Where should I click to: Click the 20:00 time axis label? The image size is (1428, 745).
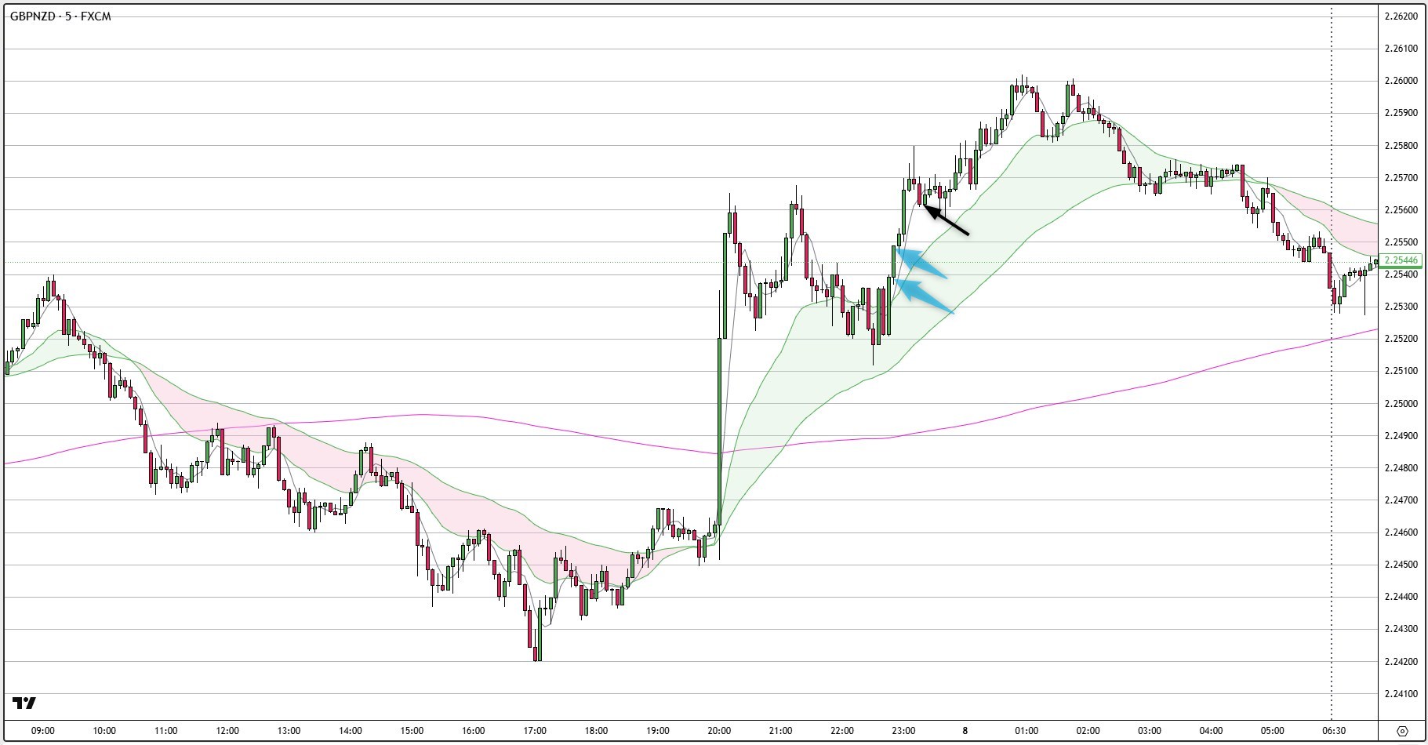pos(719,731)
